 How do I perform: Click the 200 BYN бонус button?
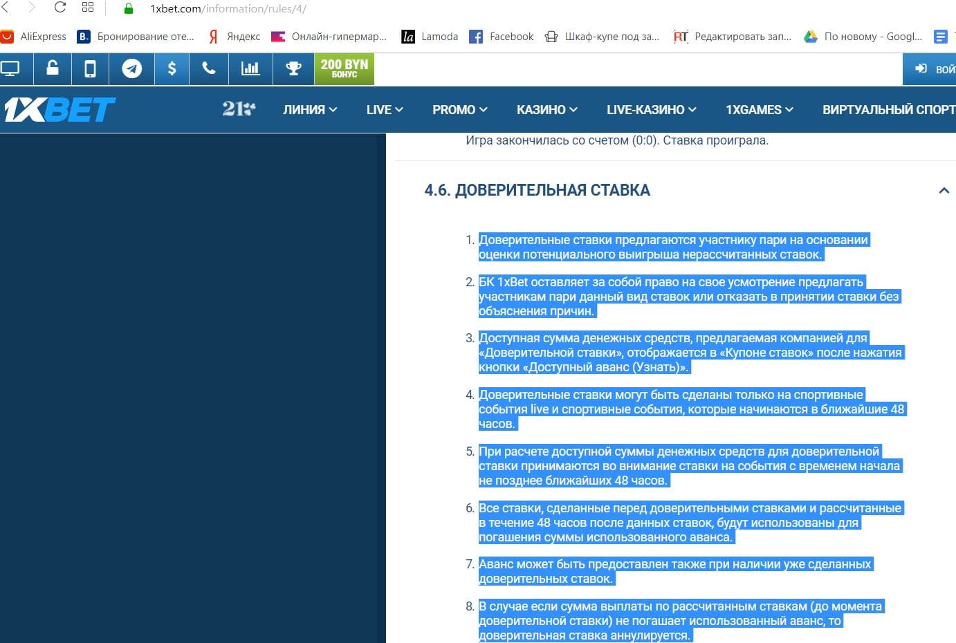point(344,68)
